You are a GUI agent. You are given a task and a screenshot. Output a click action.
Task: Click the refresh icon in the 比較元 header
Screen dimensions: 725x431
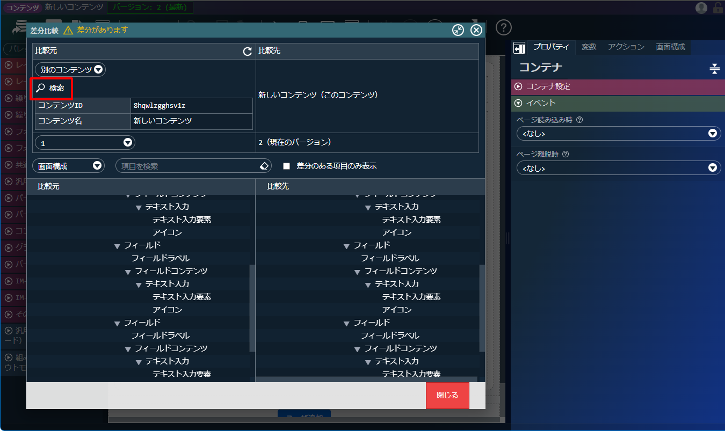248,52
